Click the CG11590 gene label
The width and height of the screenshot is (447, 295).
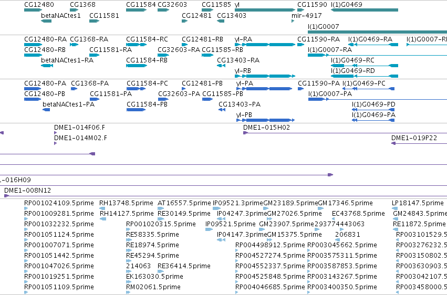pos(312,5)
